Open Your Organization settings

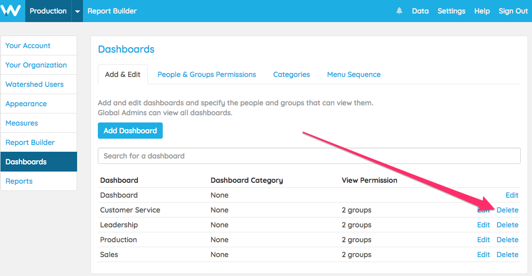click(x=39, y=65)
